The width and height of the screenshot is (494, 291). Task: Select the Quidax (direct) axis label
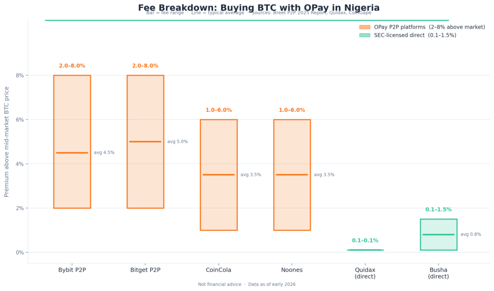365,273
